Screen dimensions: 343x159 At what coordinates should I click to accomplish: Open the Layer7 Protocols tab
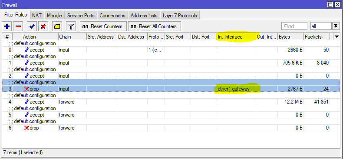click(180, 16)
